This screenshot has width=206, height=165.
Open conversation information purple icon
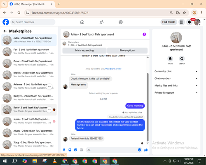coord(144,34)
